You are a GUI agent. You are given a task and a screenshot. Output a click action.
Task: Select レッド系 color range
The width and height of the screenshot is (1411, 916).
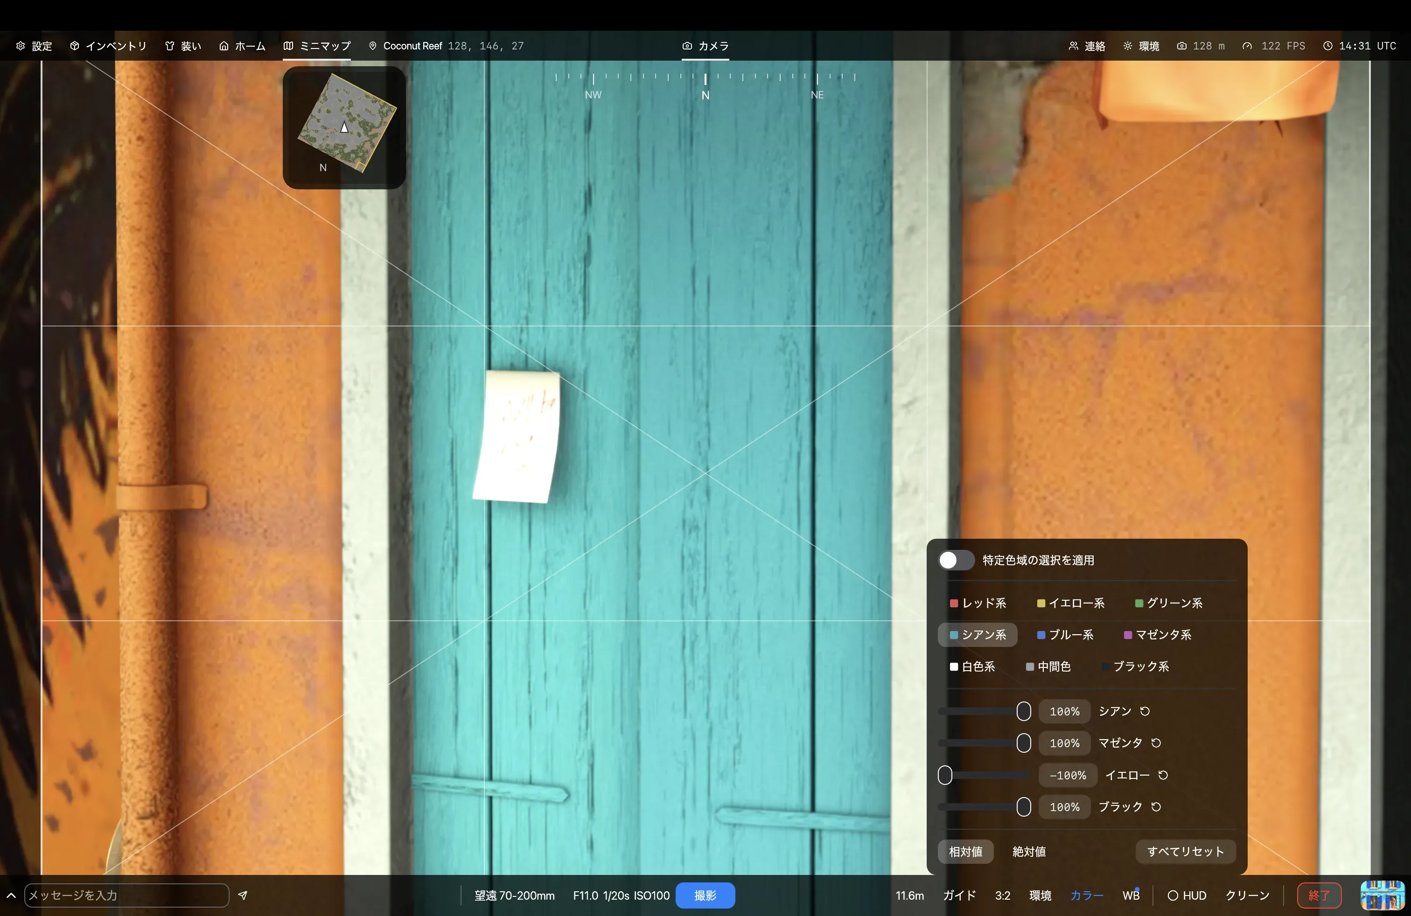tap(978, 603)
